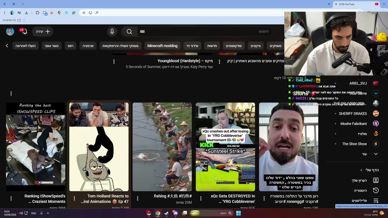Click the install app icon in address bar

(x=90, y=13)
